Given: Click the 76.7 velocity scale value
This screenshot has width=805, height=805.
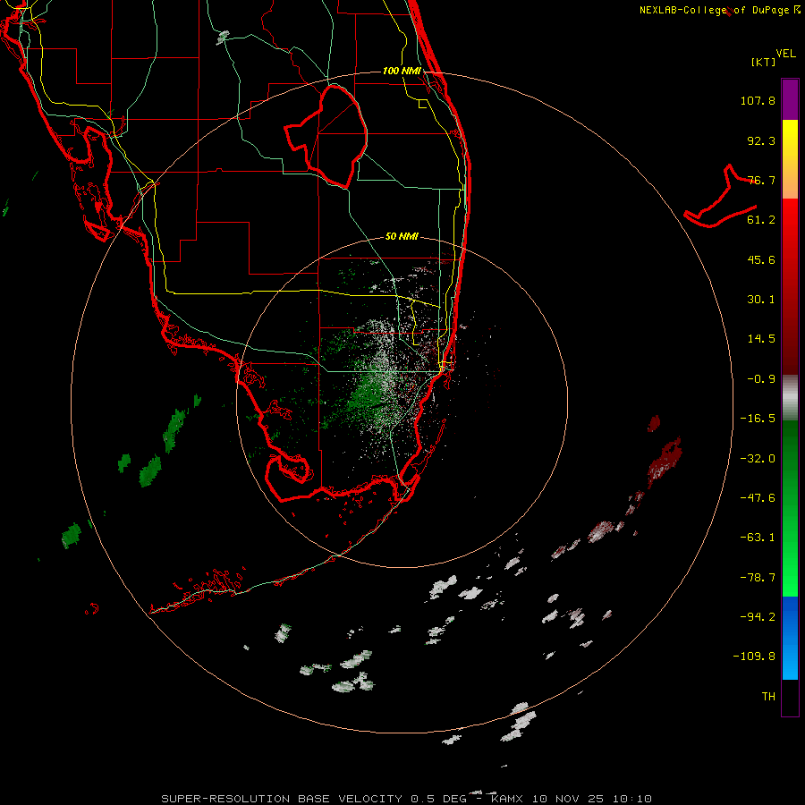Looking at the screenshot, I should [761, 180].
